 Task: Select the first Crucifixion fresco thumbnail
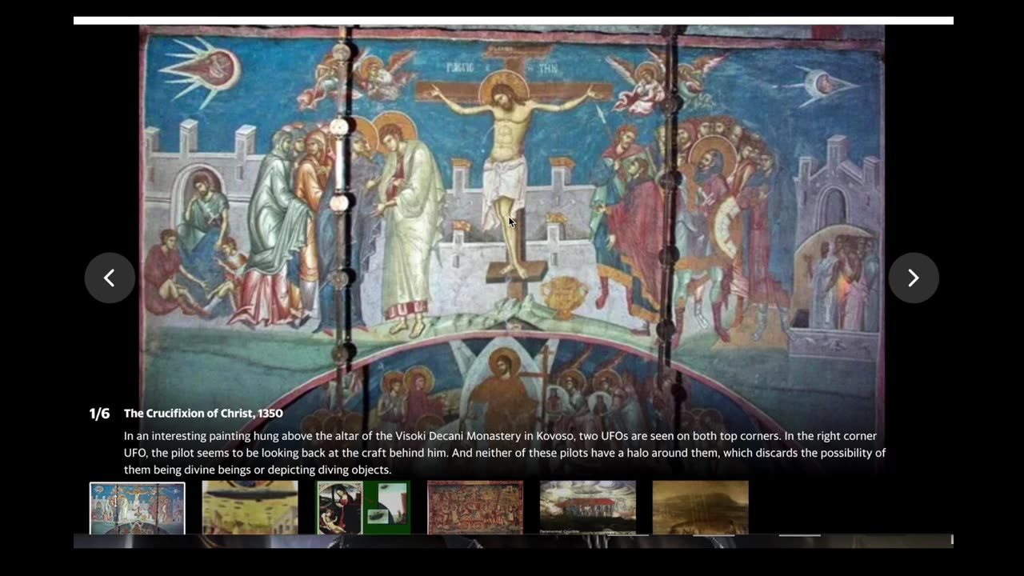[138, 508]
